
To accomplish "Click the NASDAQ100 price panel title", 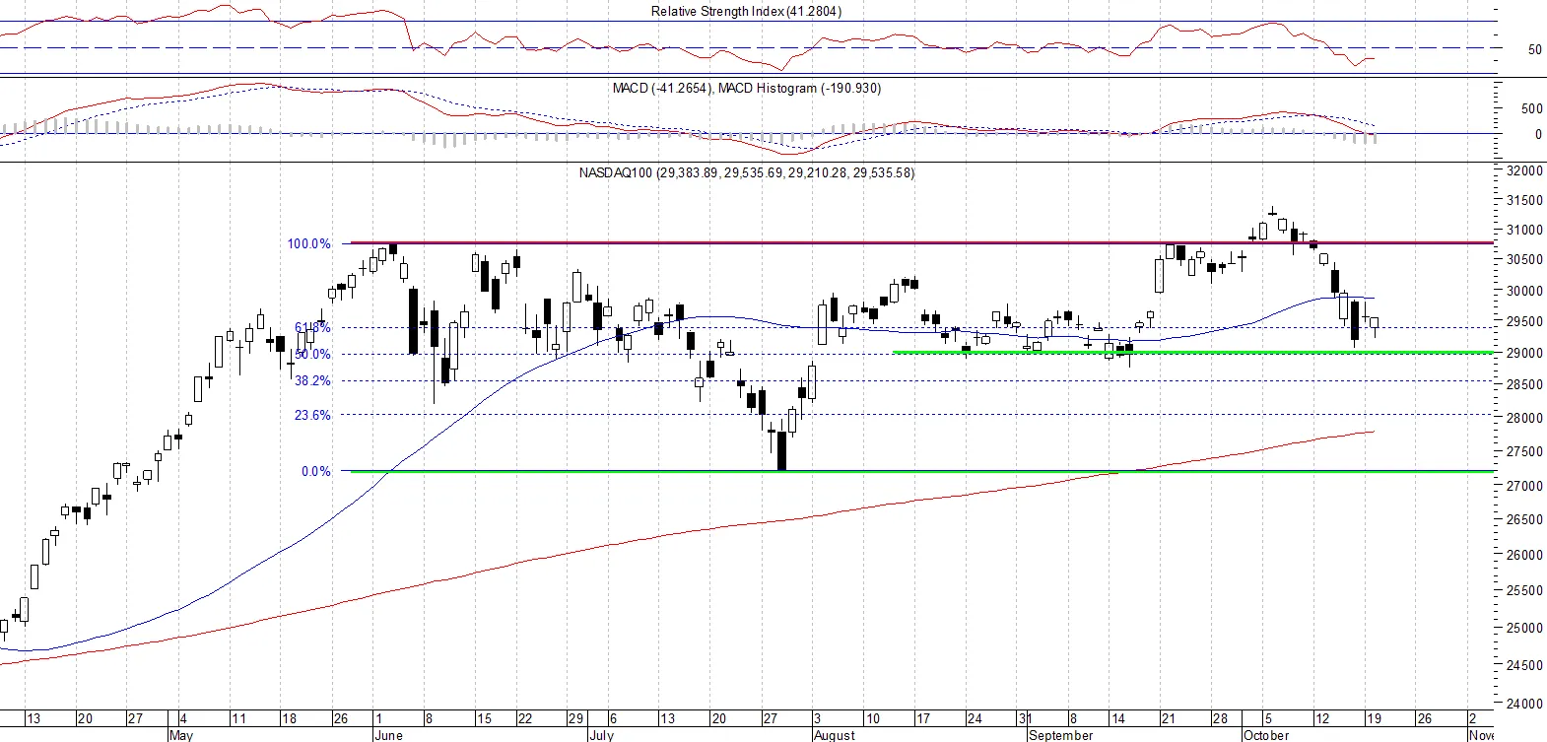I will pos(747,173).
